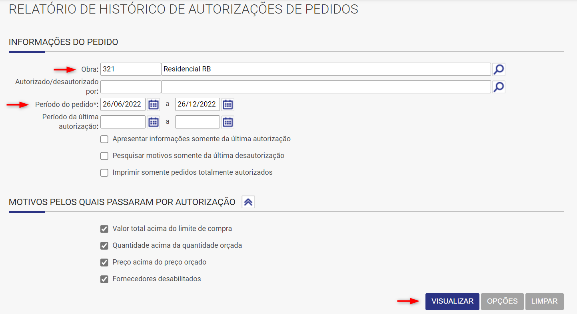Uncheck 'Valor total acima do limite de compra'
The width and height of the screenshot is (577, 314).
click(x=104, y=229)
